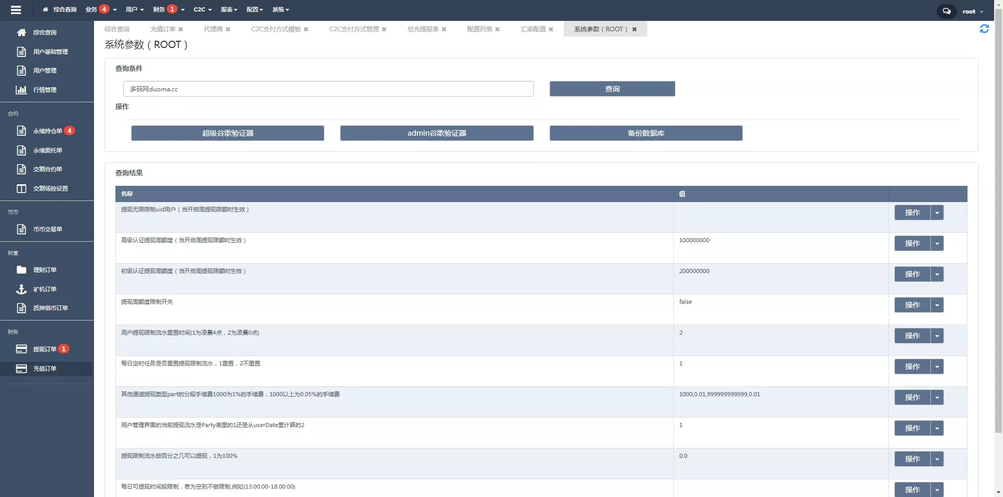Screen dimensions: 1003x497
Task: Click the hamburger menu icon
Action: pos(16,10)
